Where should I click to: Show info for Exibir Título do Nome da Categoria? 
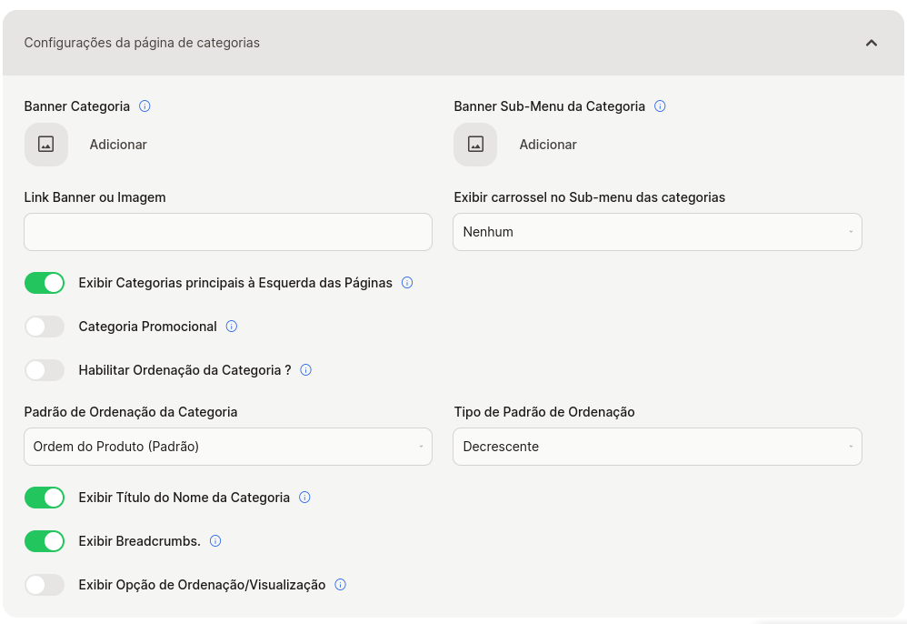[x=304, y=498]
